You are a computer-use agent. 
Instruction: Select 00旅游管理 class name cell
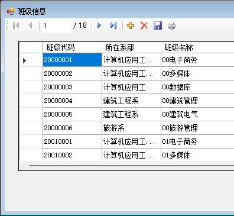(197, 128)
